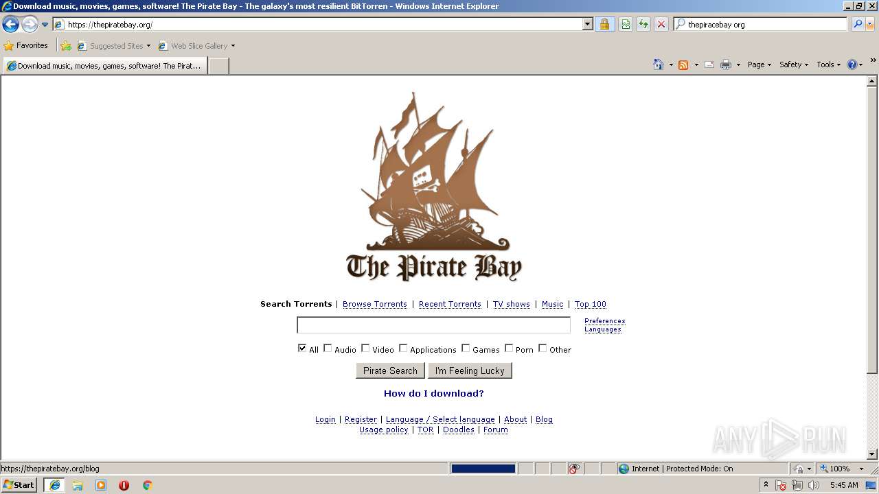Open Preferences link
The width and height of the screenshot is (879, 494).
605,321
